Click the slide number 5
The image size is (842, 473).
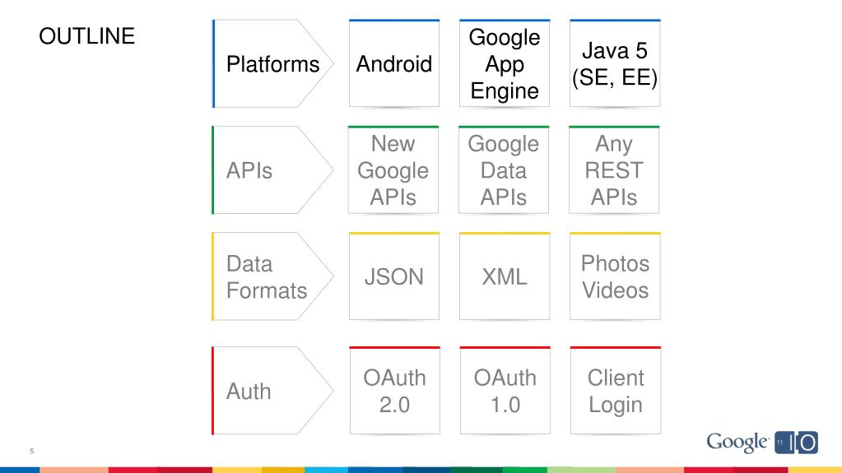pos(31,451)
